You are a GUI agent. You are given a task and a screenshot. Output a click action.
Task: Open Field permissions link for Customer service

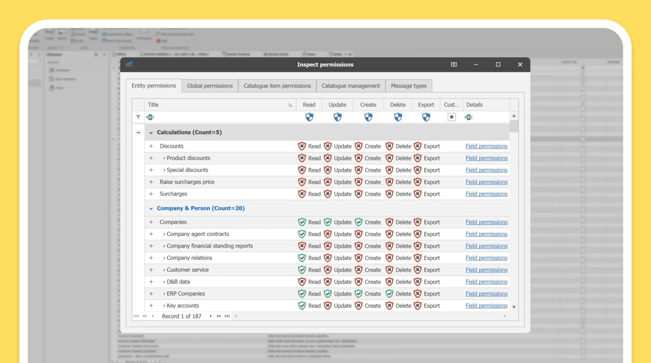pos(486,270)
